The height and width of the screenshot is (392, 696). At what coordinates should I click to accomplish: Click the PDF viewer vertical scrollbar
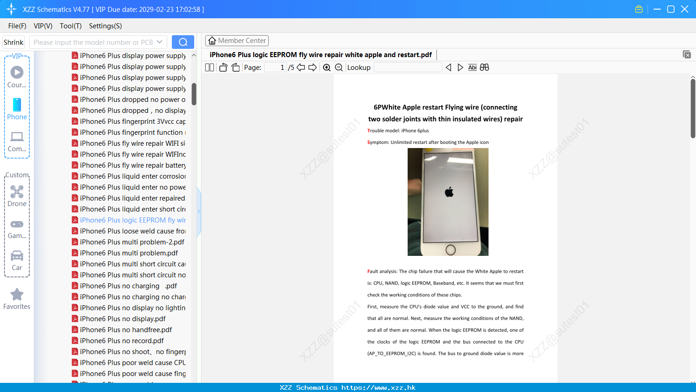[693, 108]
